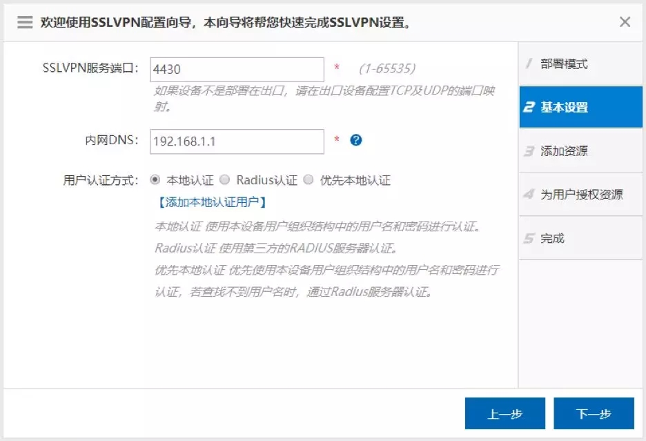Click the hamburger menu icon in title bar

coord(25,22)
